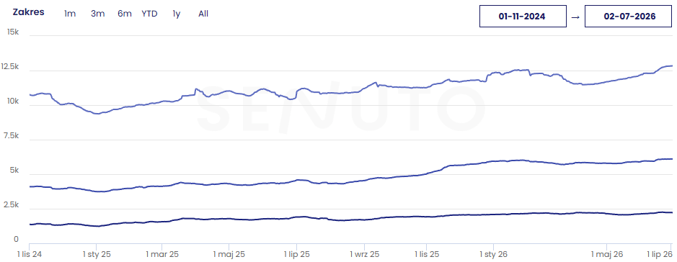Click the 1 wrz 25 axis label
677x262 pixels.
pos(364,254)
